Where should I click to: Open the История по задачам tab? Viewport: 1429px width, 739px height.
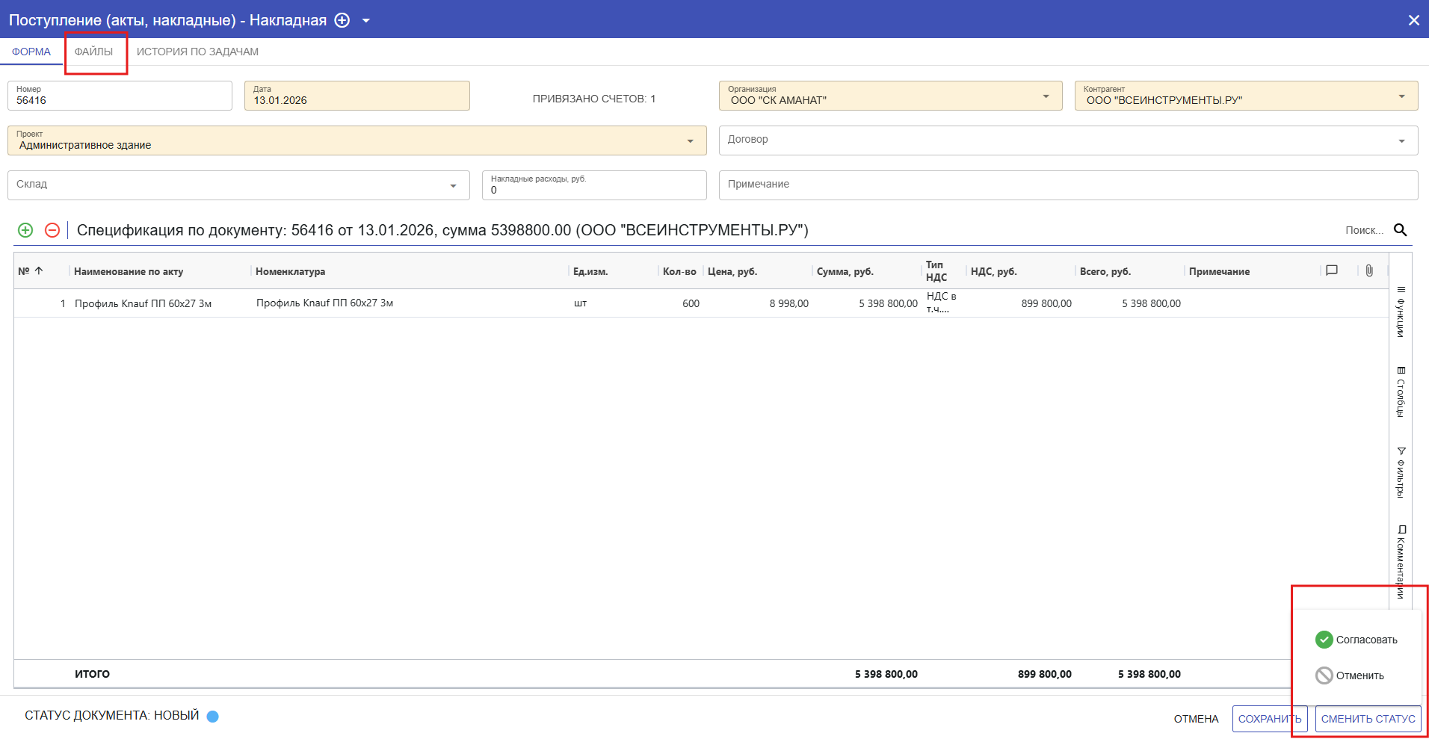click(197, 52)
